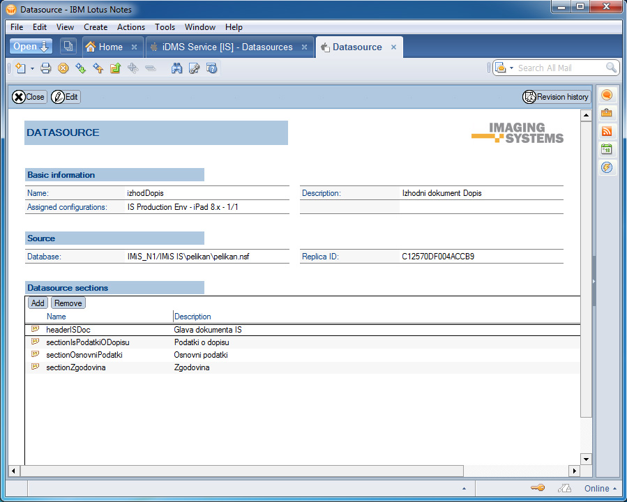Expand the status bar message history arrow

point(464,489)
